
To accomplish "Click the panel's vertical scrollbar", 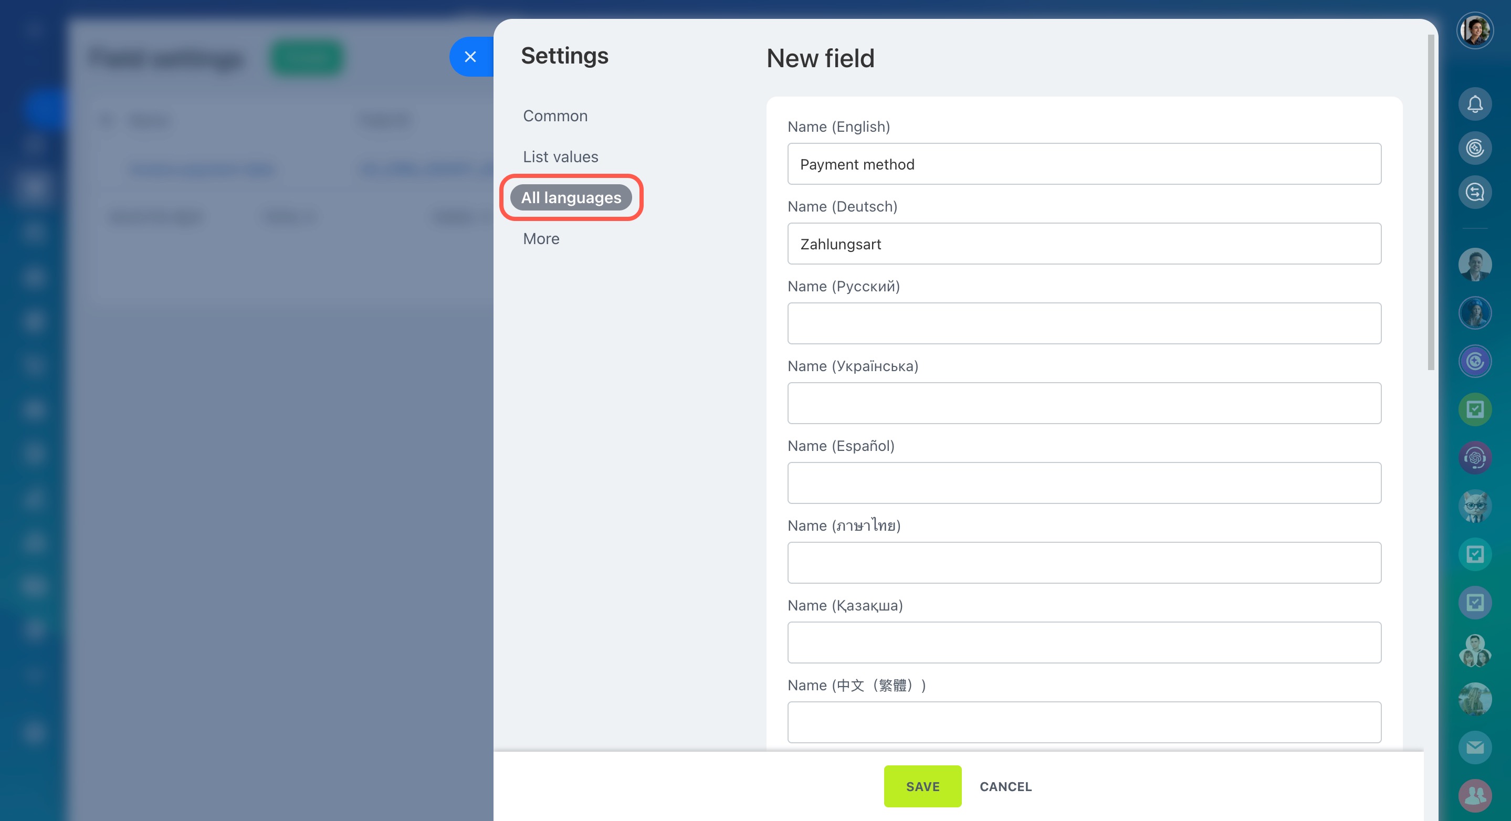I will [x=1430, y=202].
